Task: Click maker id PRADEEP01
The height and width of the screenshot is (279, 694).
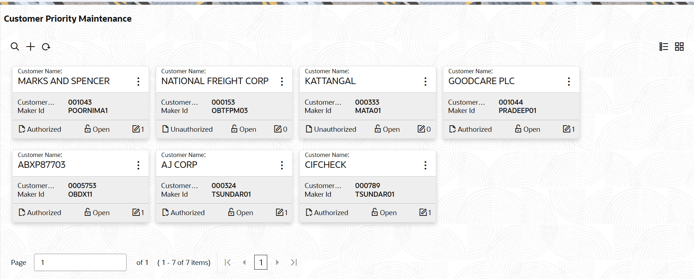Action: coord(518,110)
